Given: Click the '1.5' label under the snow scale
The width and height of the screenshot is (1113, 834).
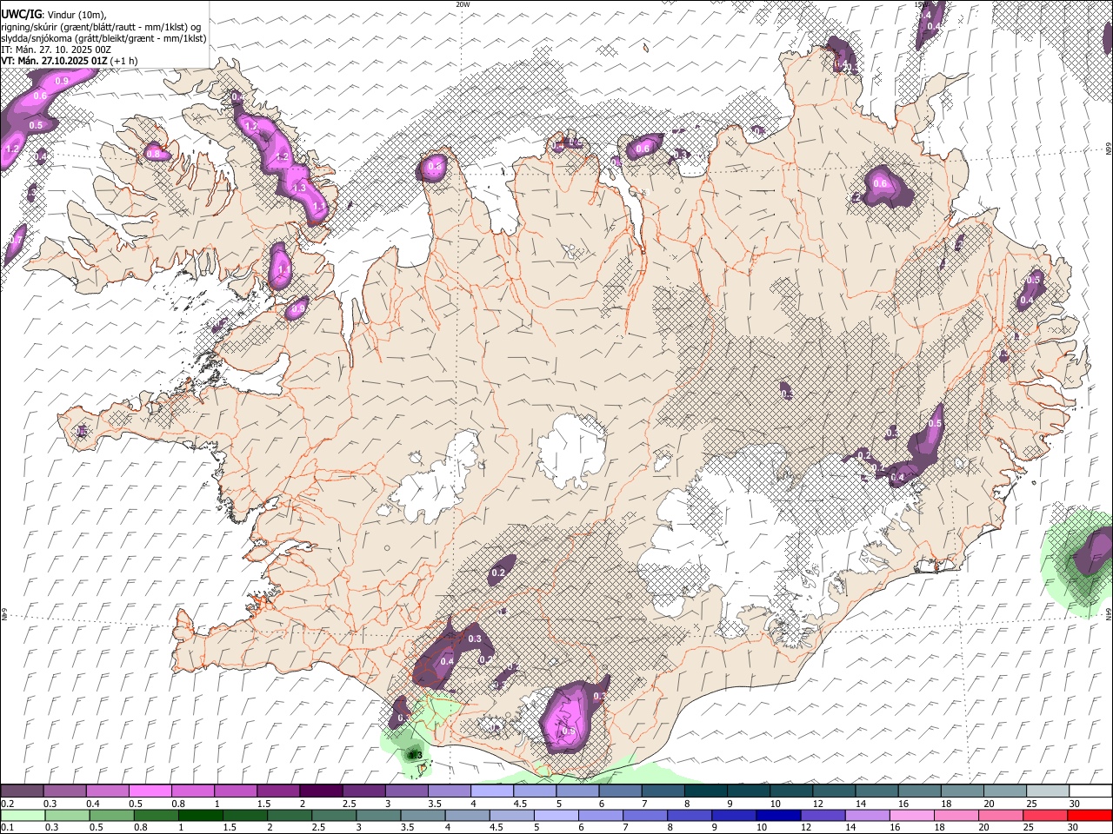Looking at the screenshot, I should [263, 804].
